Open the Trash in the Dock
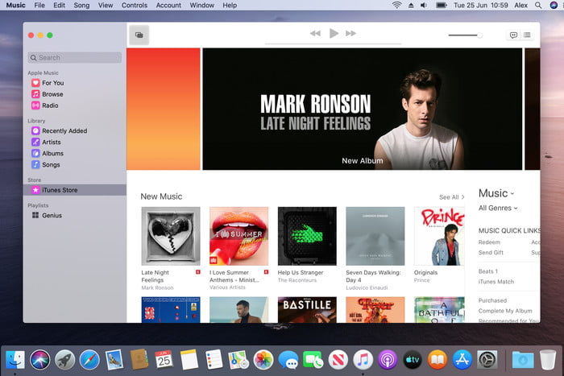The width and height of the screenshot is (564, 376). pyautogui.click(x=548, y=359)
